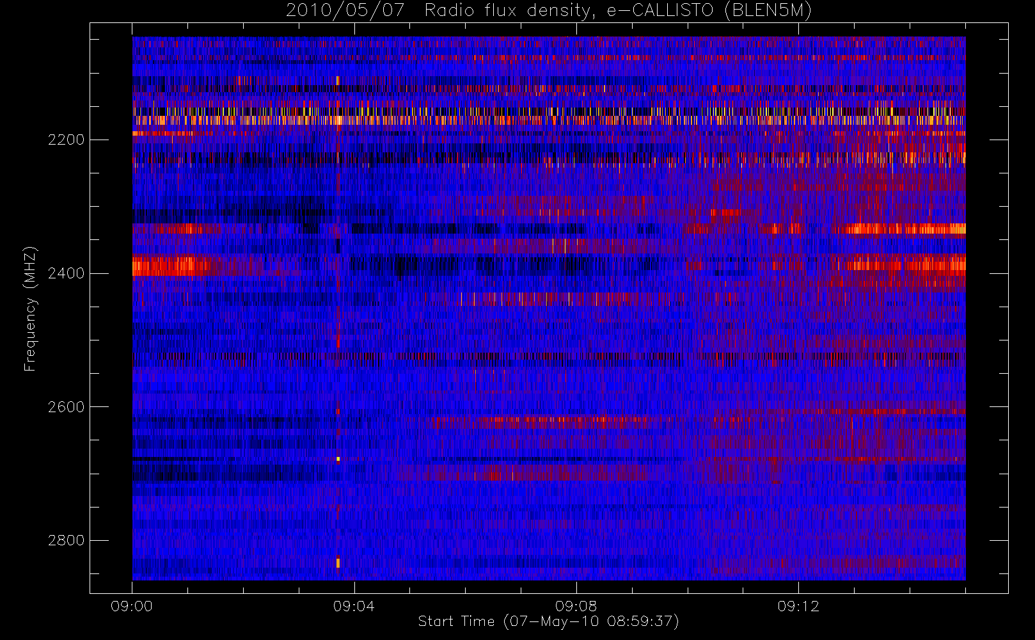Click the 09:08 time tick label
The height and width of the screenshot is (640, 1035).
pos(576,606)
